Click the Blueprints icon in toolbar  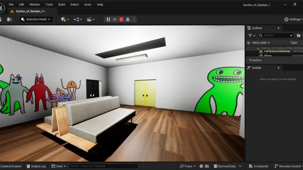click(76, 19)
